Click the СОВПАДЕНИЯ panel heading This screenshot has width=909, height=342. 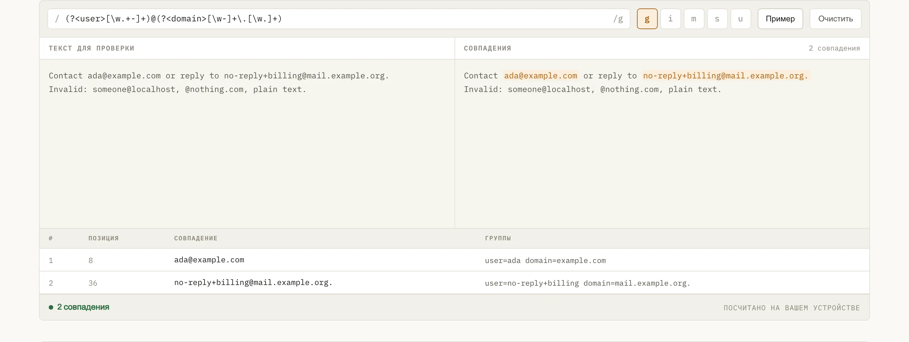tap(487, 48)
